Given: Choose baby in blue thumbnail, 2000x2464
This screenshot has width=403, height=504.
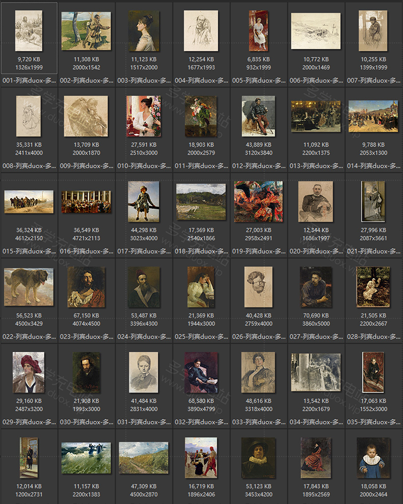Looking at the screenshot, I should [373, 458].
